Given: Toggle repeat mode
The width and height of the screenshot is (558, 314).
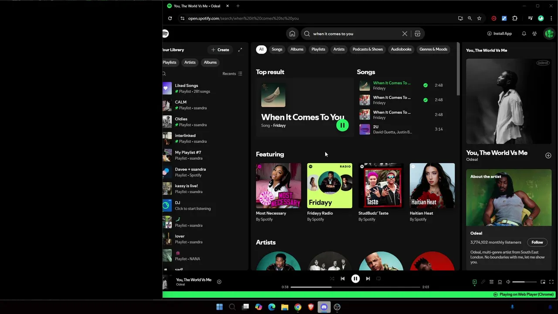Looking at the screenshot, I should [x=378, y=279].
